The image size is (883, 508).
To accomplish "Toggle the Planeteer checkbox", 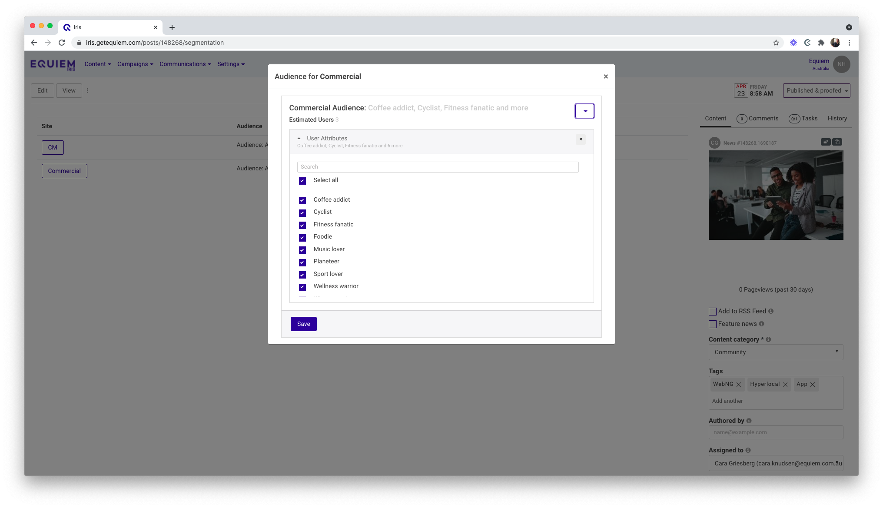I will pos(302,262).
